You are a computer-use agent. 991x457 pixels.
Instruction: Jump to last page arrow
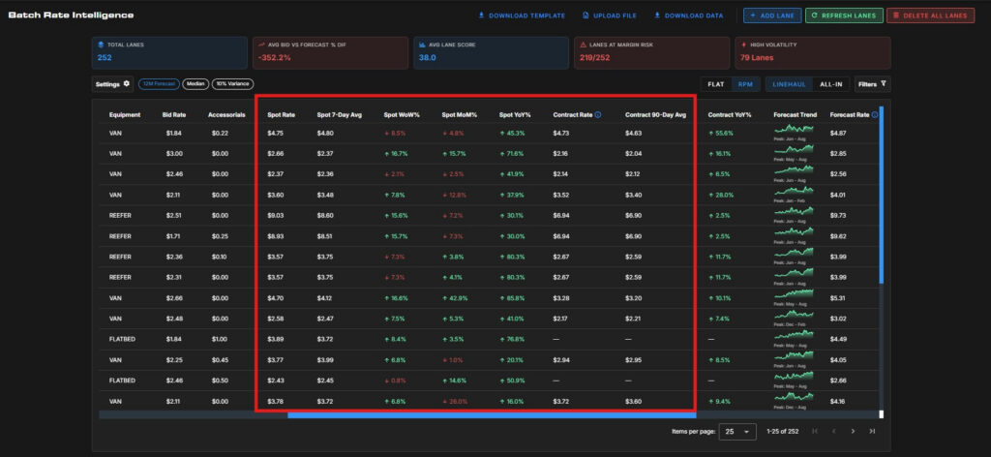click(x=872, y=431)
